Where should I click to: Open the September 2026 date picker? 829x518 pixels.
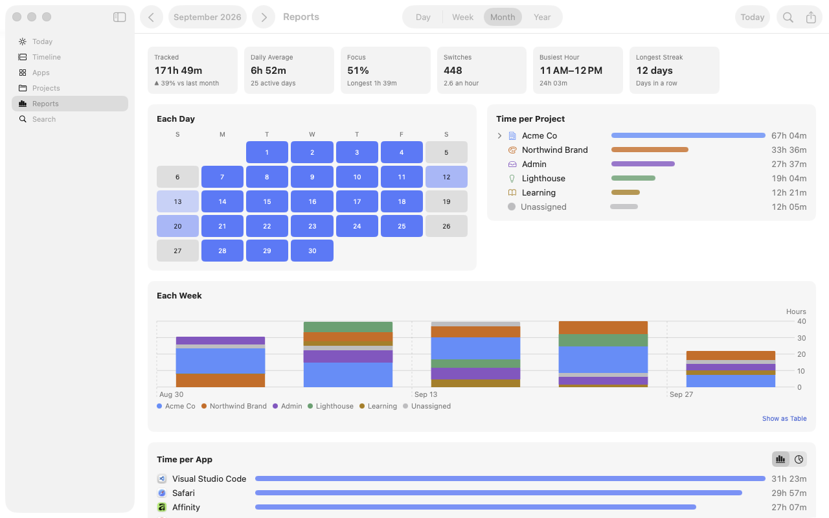(x=207, y=17)
